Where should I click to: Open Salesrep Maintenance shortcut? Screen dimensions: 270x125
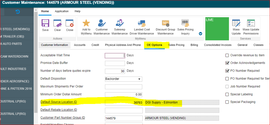pos(119,24)
